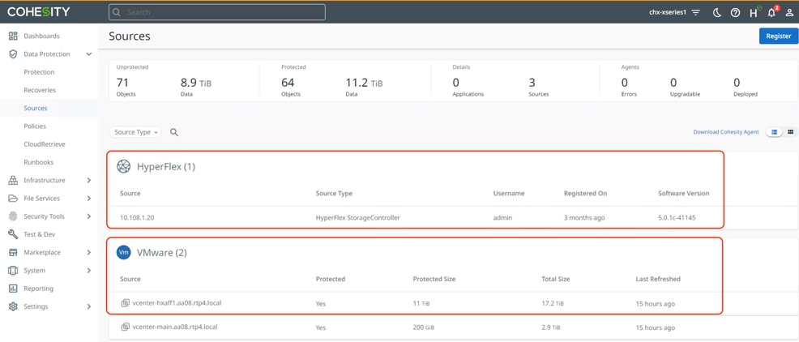Expand the File Services chevron
799x342 pixels.
[88, 199]
